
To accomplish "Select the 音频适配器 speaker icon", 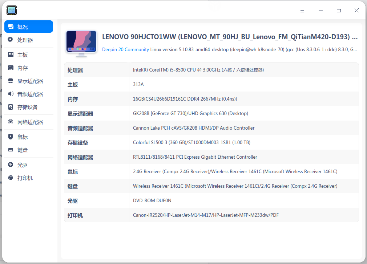I will tap(11, 94).
